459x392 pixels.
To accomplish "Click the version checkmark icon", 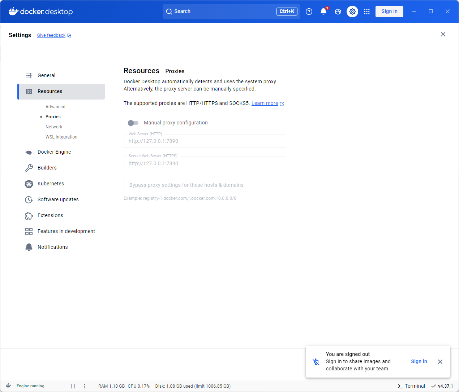I will pyautogui.click(x=434, y=386).
